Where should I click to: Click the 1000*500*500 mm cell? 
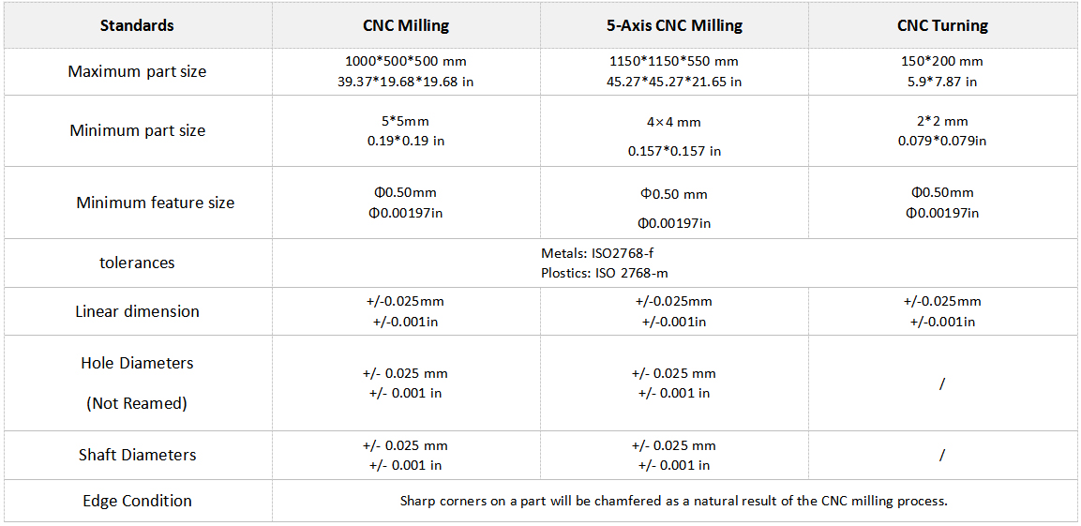(x=406, y=61)
